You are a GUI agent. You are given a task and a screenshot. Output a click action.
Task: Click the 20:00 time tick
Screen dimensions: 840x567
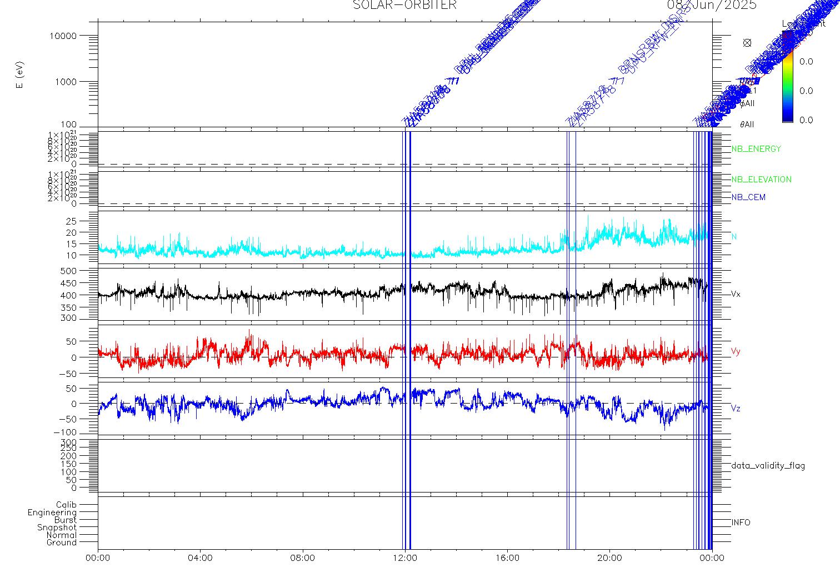[x=609, y=558]
